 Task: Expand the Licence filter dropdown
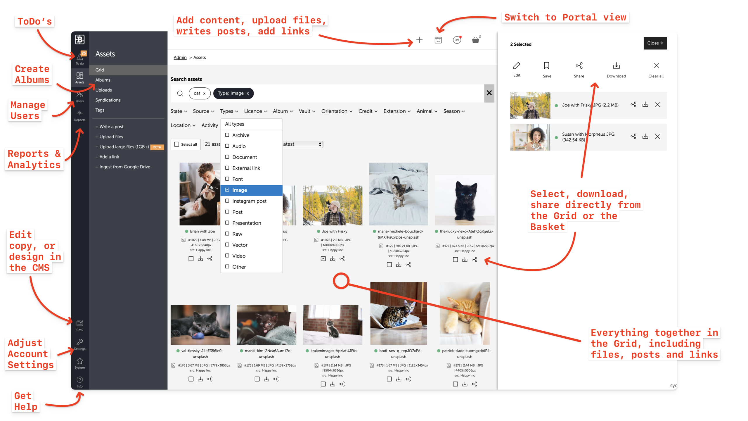[x=255, y=111]
